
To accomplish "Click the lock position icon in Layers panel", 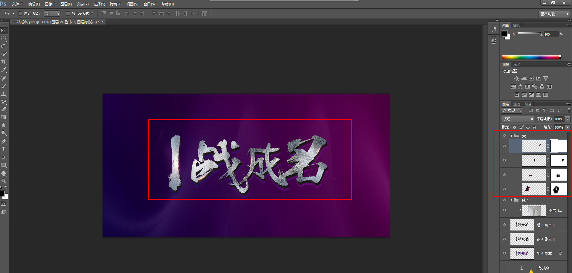I will coord(528,127).
